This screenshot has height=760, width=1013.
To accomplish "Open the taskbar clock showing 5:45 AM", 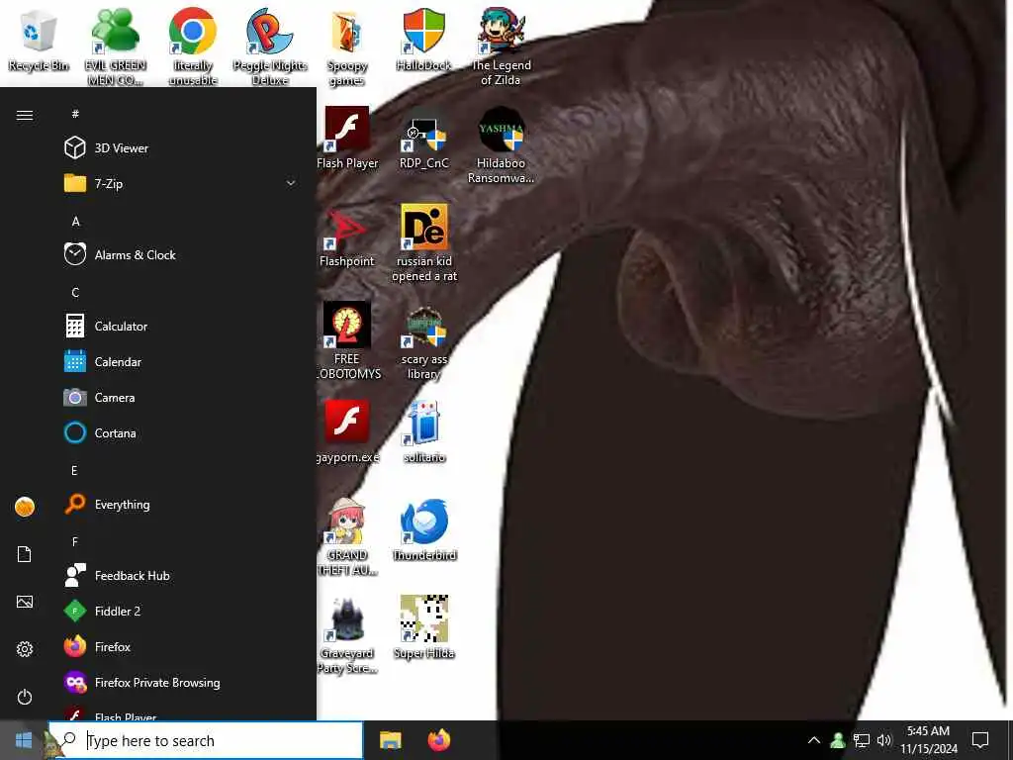I will pos(928,740).
